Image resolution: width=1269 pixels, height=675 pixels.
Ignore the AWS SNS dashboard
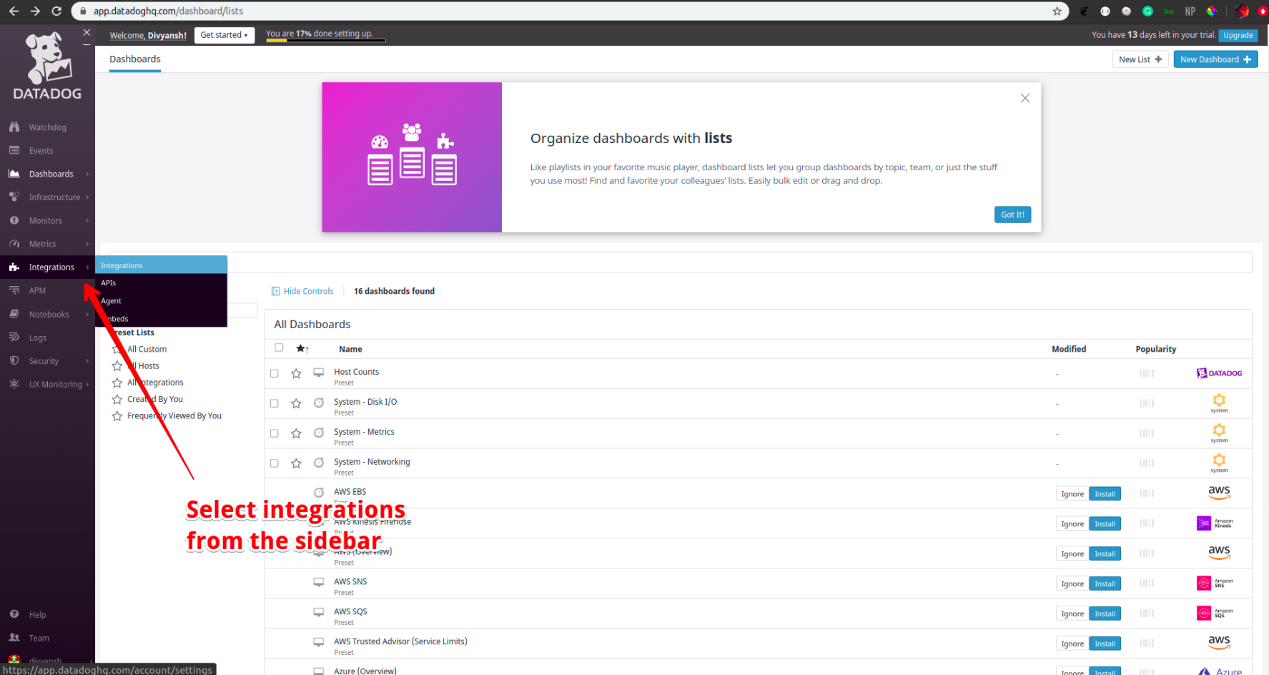coord(1072,583)
